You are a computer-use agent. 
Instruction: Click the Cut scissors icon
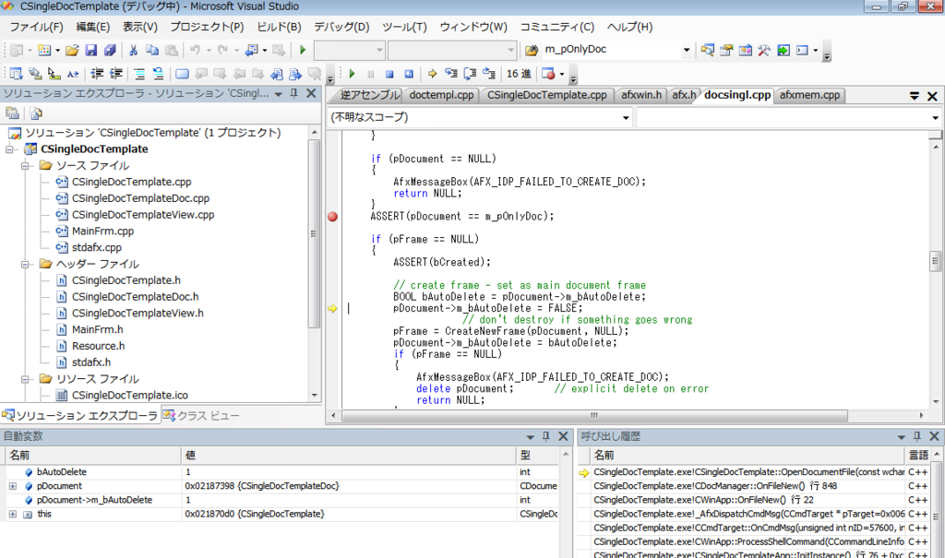[x=133, y=50]
